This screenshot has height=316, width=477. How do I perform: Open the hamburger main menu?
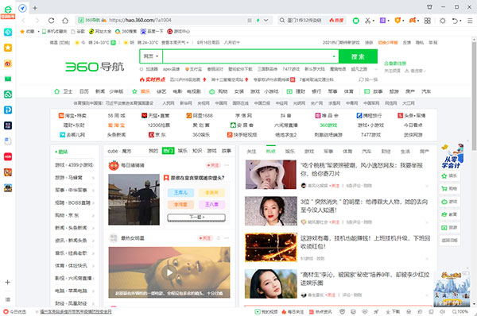pyautogui.click(x=470, y=21)
